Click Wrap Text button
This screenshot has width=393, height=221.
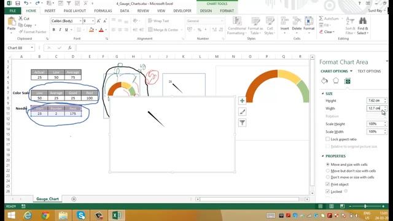158,21
